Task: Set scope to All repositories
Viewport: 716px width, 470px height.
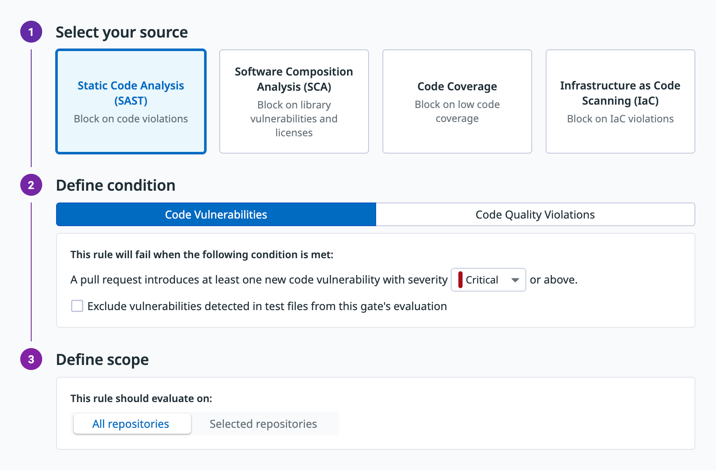Action: point(132,424)
